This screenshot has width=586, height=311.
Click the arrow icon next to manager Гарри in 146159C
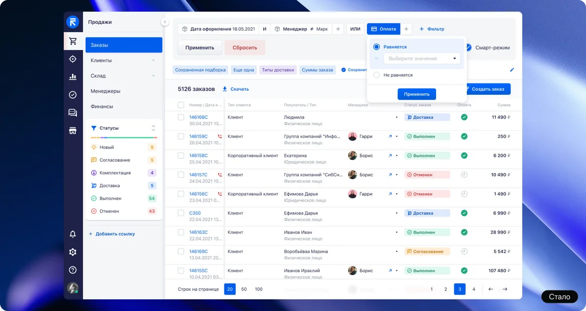pos(390,137)
